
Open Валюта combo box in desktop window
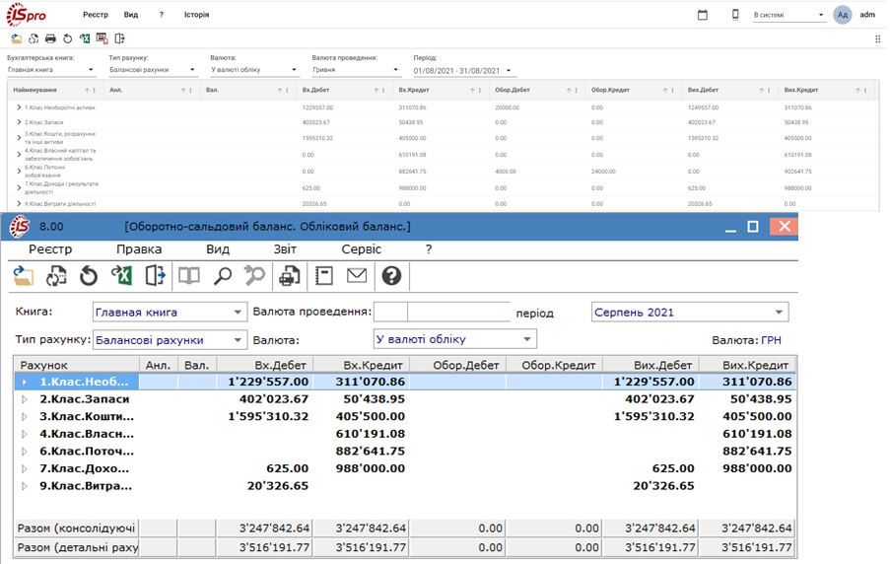pyautogui.click(x=454, y=339)
